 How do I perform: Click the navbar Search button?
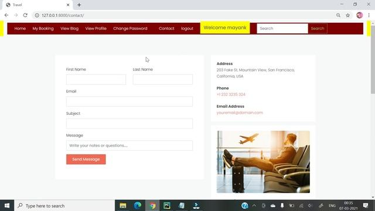click(x=318, y=29)
